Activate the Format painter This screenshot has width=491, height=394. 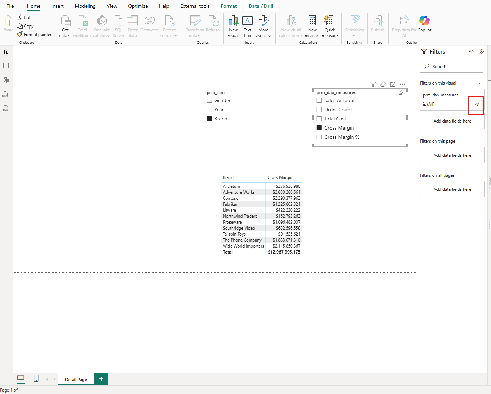point(34,35)
